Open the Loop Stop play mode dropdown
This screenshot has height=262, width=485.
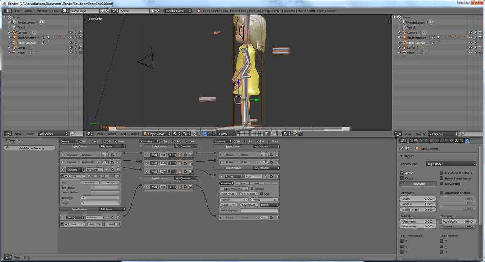click(x=226, y=183)
